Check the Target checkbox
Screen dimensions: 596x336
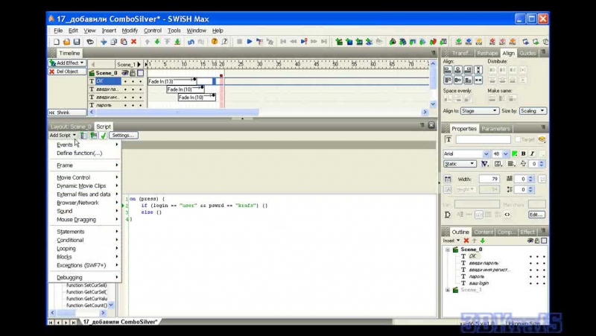tap(518, 139)
